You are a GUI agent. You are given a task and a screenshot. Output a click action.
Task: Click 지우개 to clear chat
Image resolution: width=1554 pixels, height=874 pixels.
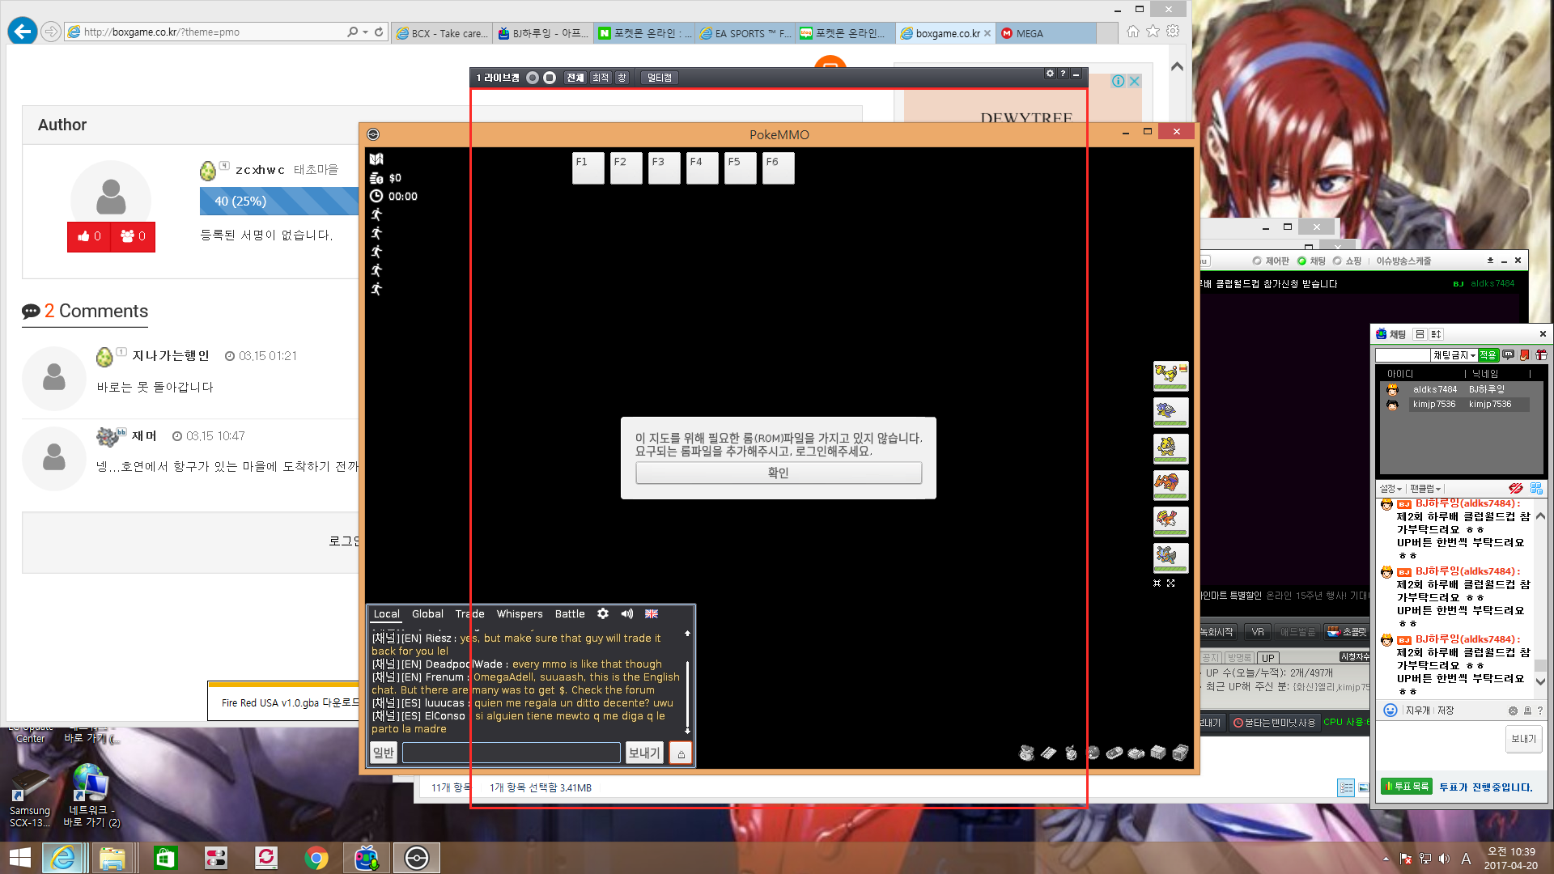tap(1417, 711)
